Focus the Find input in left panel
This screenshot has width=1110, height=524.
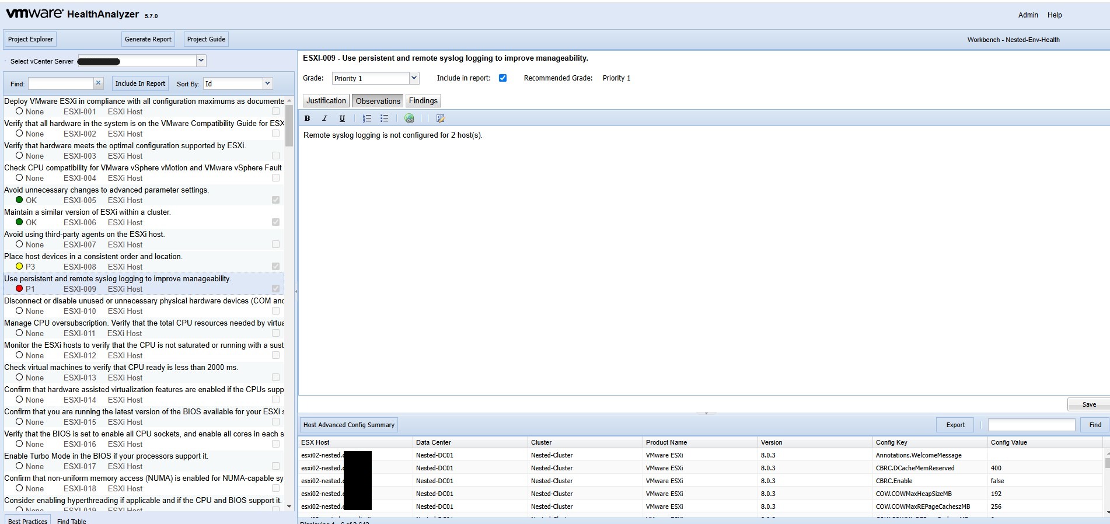tap(61, 83)
